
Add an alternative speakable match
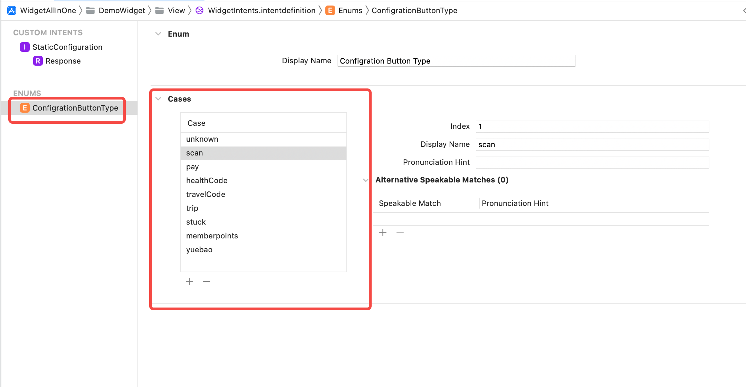383,233
